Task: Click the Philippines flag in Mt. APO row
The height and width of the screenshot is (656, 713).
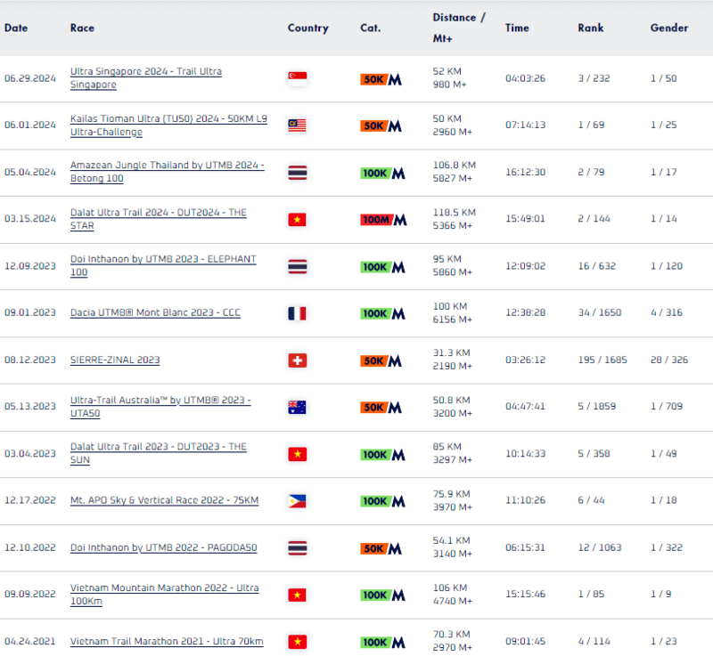Action: 298,501
